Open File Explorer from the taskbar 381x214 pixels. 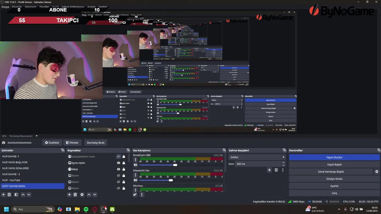(x=77, y=209)
